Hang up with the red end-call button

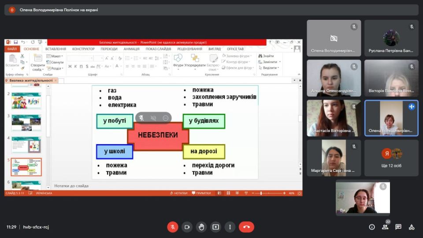246,227
